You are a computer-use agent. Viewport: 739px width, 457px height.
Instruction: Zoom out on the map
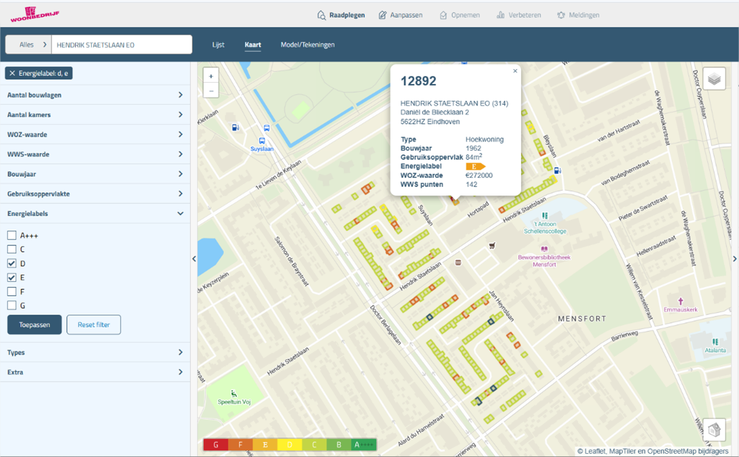(x=211, y=91)
